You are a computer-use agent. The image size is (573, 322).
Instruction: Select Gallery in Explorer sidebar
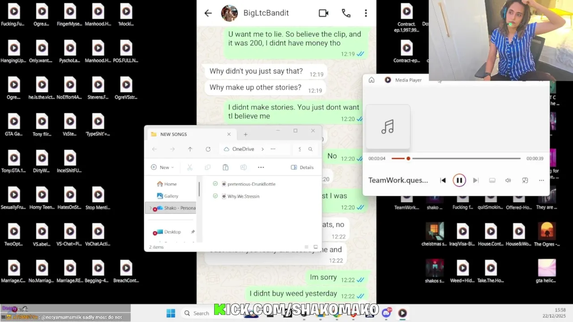click(x=171, y=196)
